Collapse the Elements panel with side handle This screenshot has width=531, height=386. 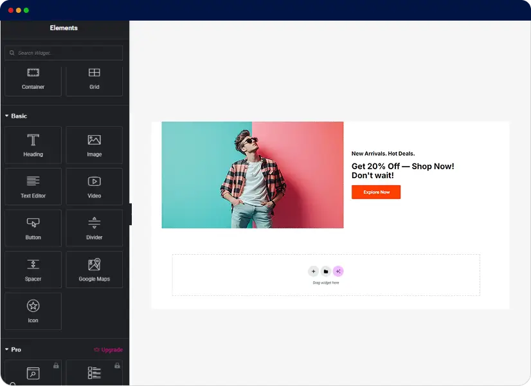click(130, 214)
